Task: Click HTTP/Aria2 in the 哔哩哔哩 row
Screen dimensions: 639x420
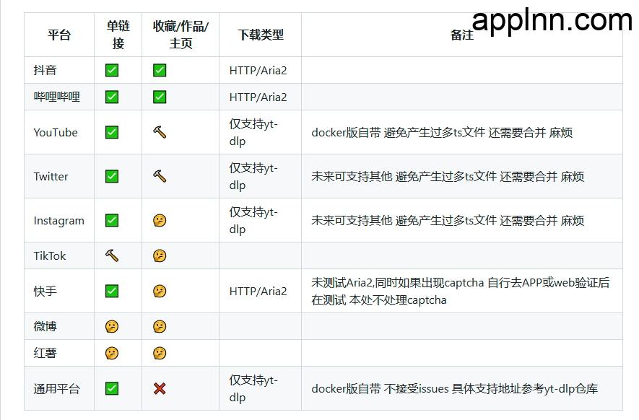Action: pos(258,97)
